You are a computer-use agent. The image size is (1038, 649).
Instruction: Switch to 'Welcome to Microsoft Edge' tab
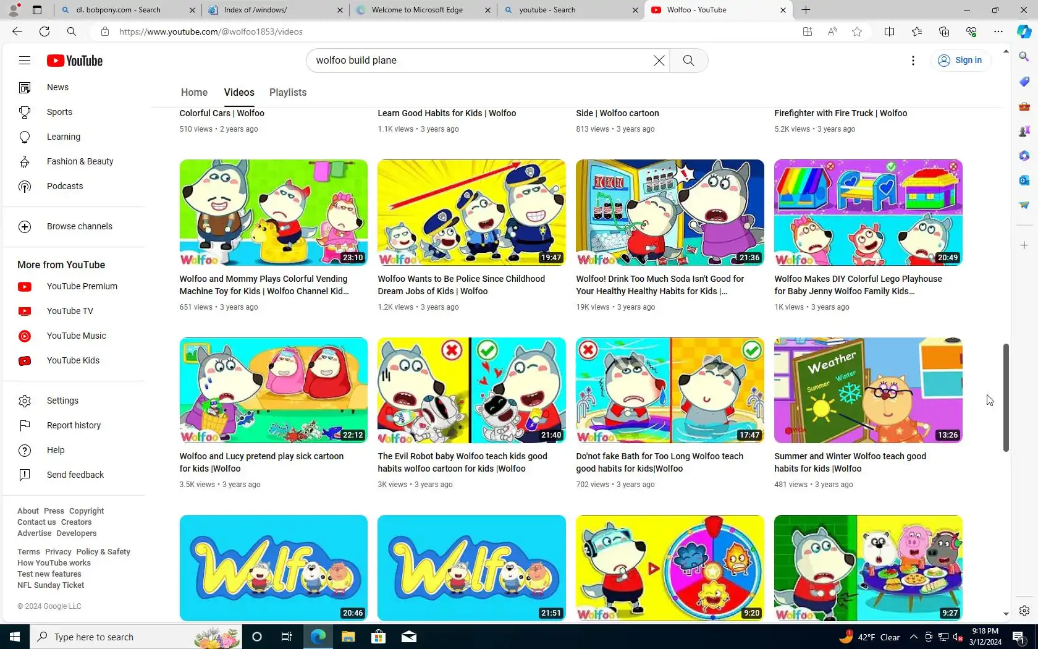tap(423, 10)
